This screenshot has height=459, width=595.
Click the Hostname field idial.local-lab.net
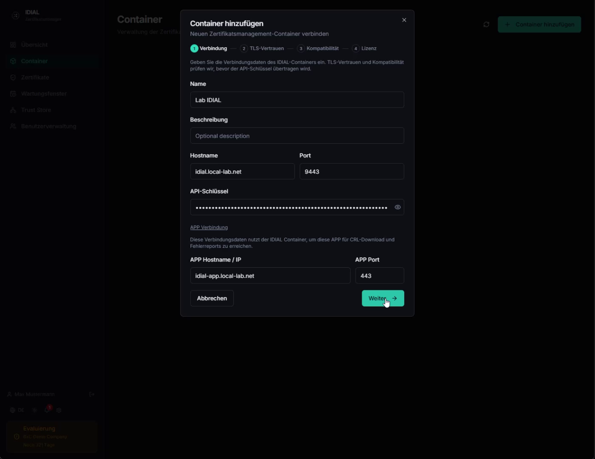(x=242, y=172)
